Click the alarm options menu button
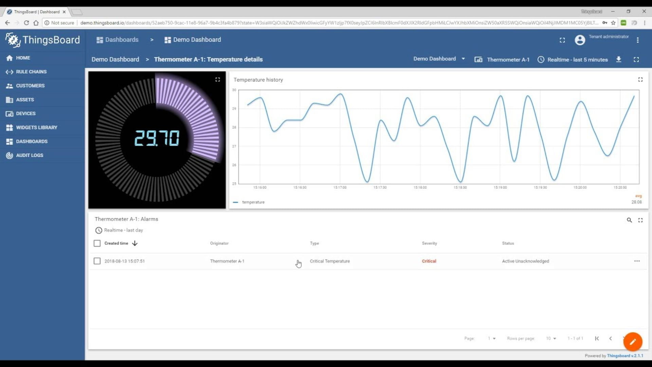This screenshot has width=652, height=367. [x=637, y=261]
